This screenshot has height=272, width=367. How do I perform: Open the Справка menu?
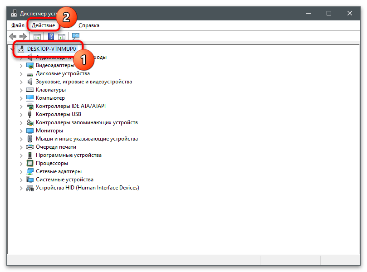click(x=88, y=25)
